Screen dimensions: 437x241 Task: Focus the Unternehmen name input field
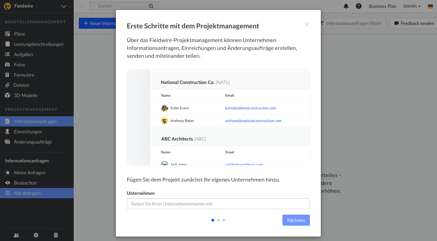[x=218, y=204]
